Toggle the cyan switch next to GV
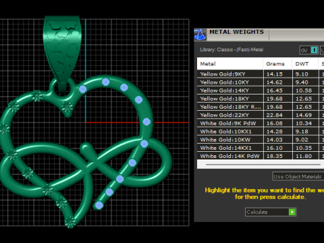This screenshot has height=243, width=324. (x=314, y=50)
